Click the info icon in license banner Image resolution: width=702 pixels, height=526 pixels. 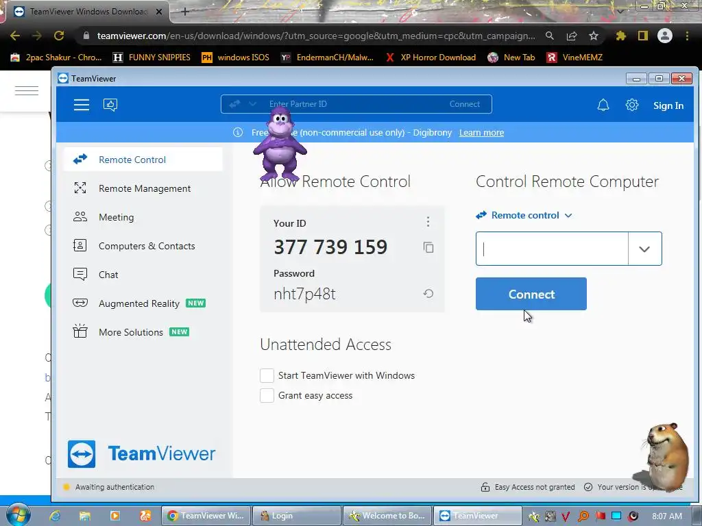point(238,132)
